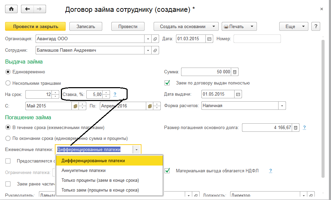The image size is (331, 200).
Task: Open calculator for Размер погашения основного долга
Action: point(296,128)
